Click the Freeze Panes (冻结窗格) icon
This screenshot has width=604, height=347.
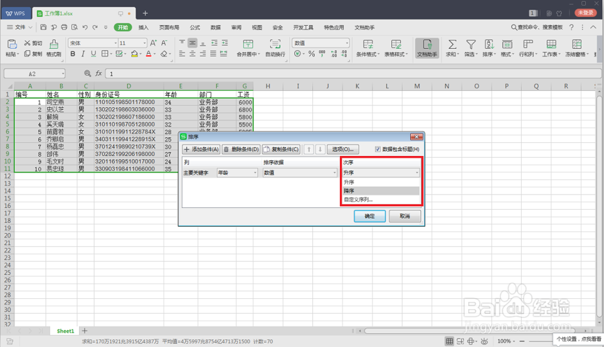coord(577,44)
